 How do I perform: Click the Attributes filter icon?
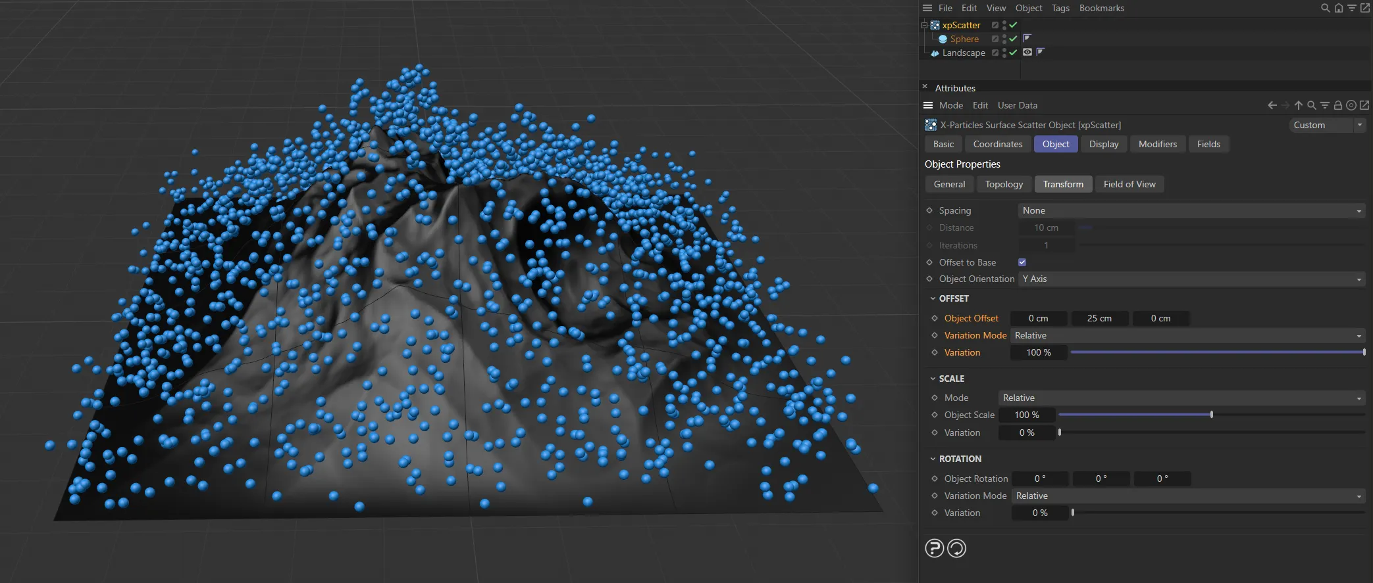[x=1325, y=105]
